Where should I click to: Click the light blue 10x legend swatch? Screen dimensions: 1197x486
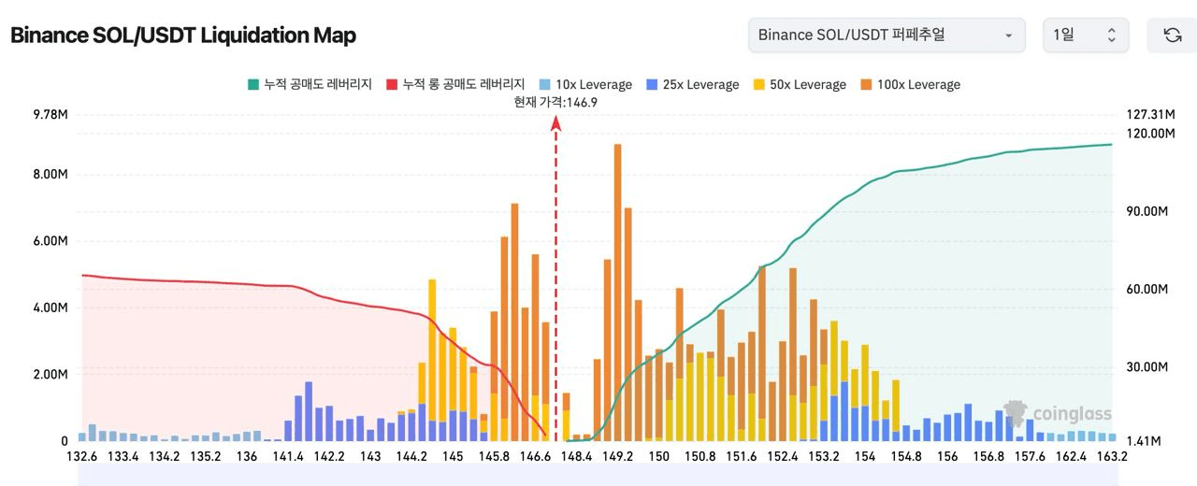543,84
